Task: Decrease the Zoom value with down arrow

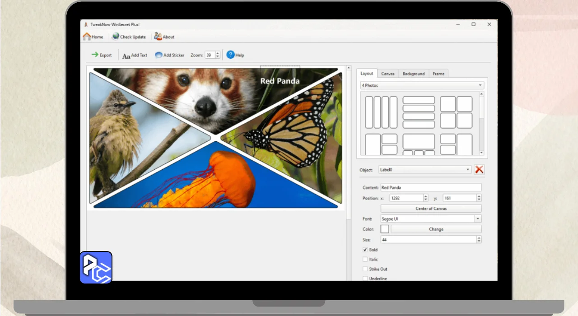Action: pos(218,57)
